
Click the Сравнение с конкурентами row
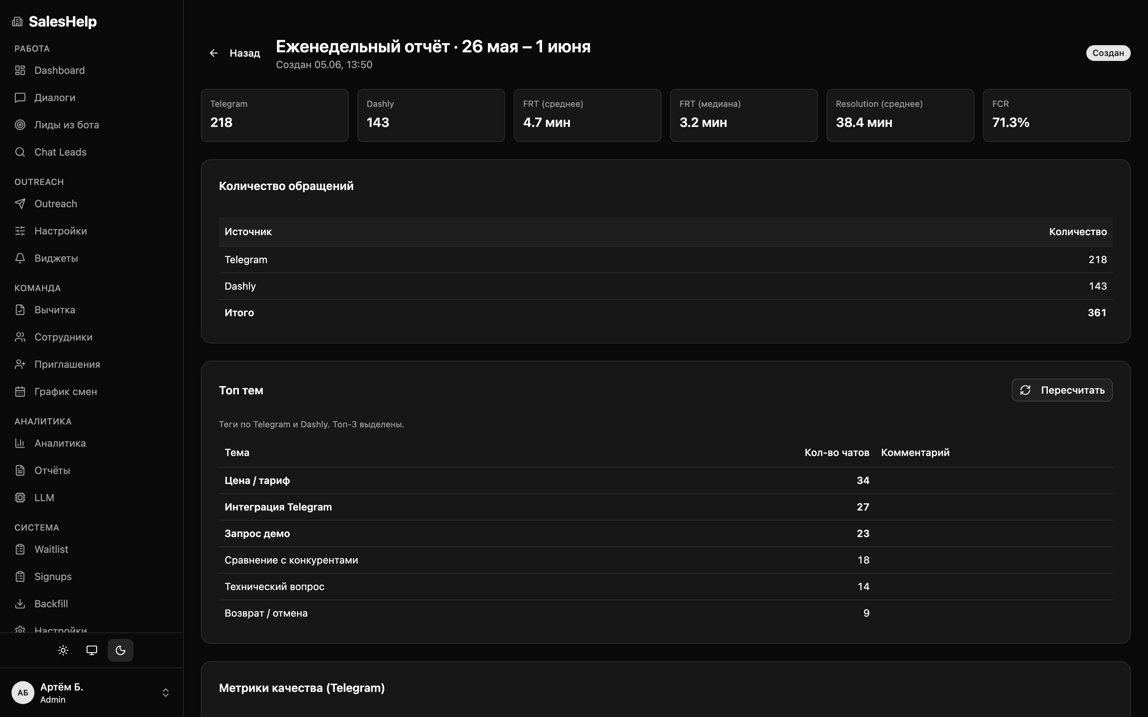pyautogui.click(x=665, y=560)
